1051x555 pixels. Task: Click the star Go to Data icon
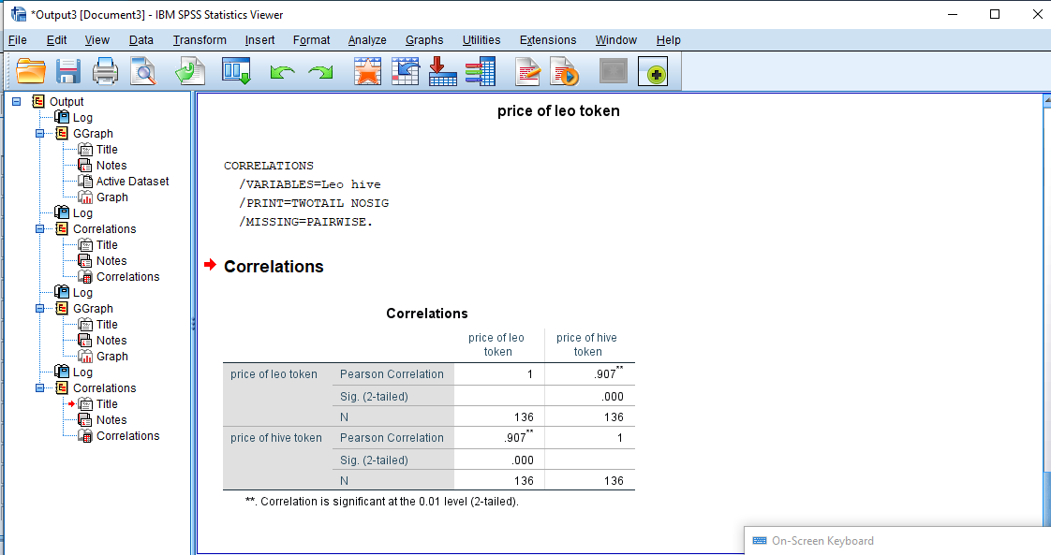click(x=367, y=72)
